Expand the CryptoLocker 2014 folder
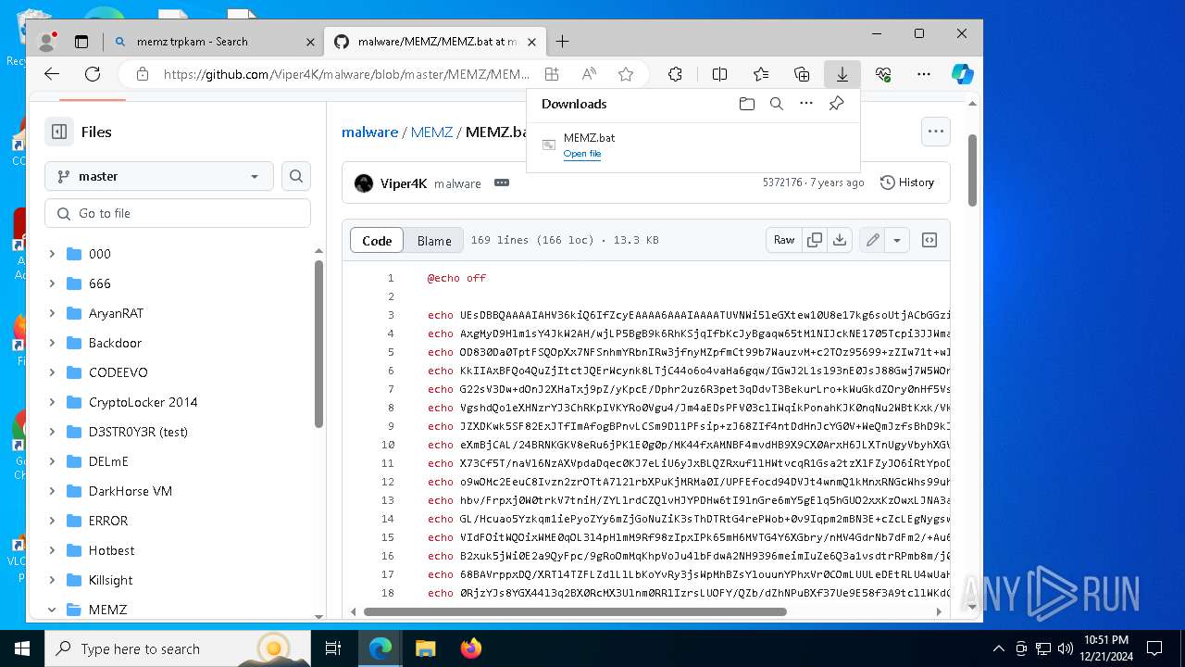The height and width of the screenshot is (667, 1185). [52, 402]
